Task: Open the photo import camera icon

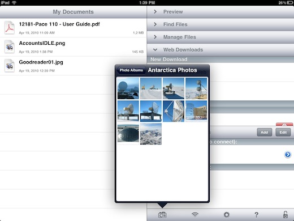Action: point(162,215)
